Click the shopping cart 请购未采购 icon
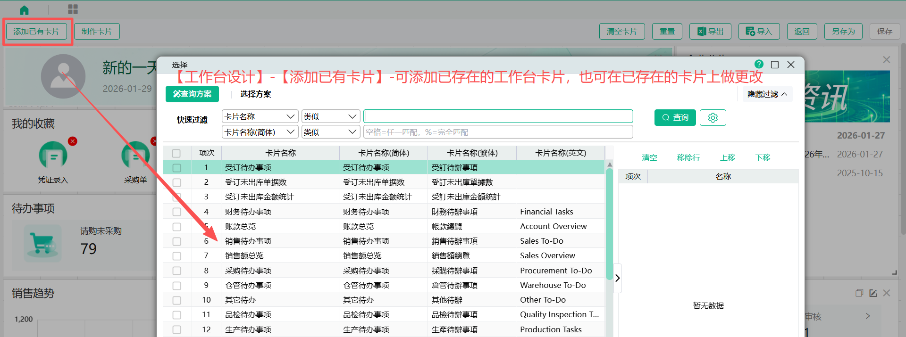This screenshot has height=337, width=906. (43, 243)
